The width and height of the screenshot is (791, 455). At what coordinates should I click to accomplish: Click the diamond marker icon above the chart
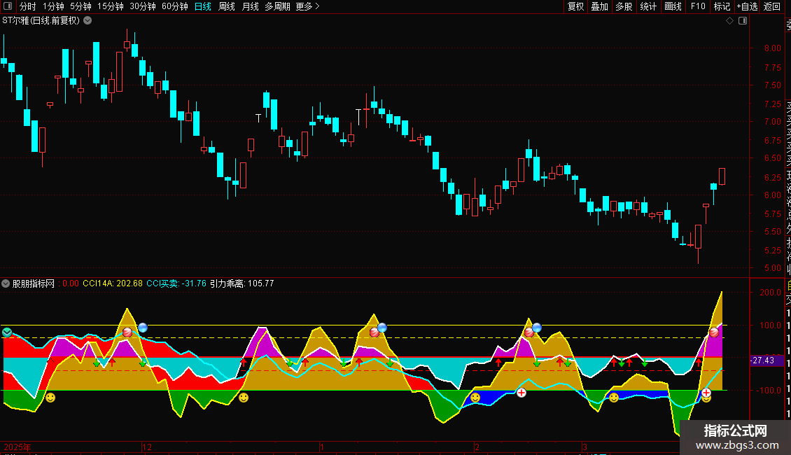pos(729,21)
